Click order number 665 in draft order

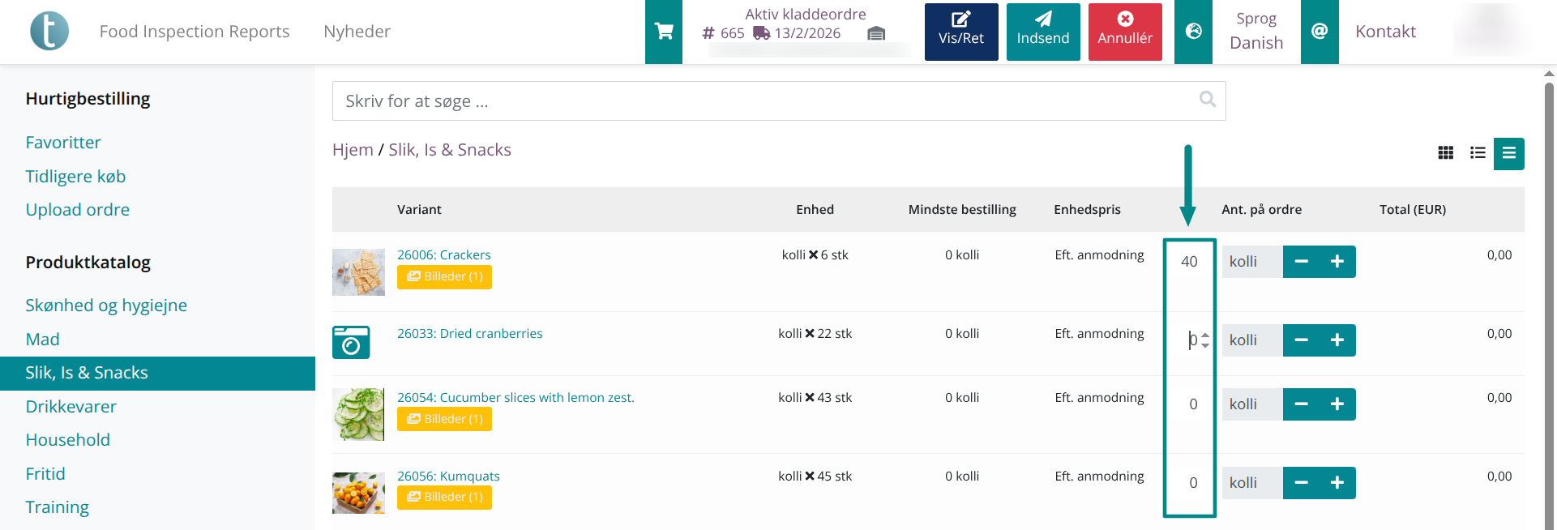pos(732,33)
